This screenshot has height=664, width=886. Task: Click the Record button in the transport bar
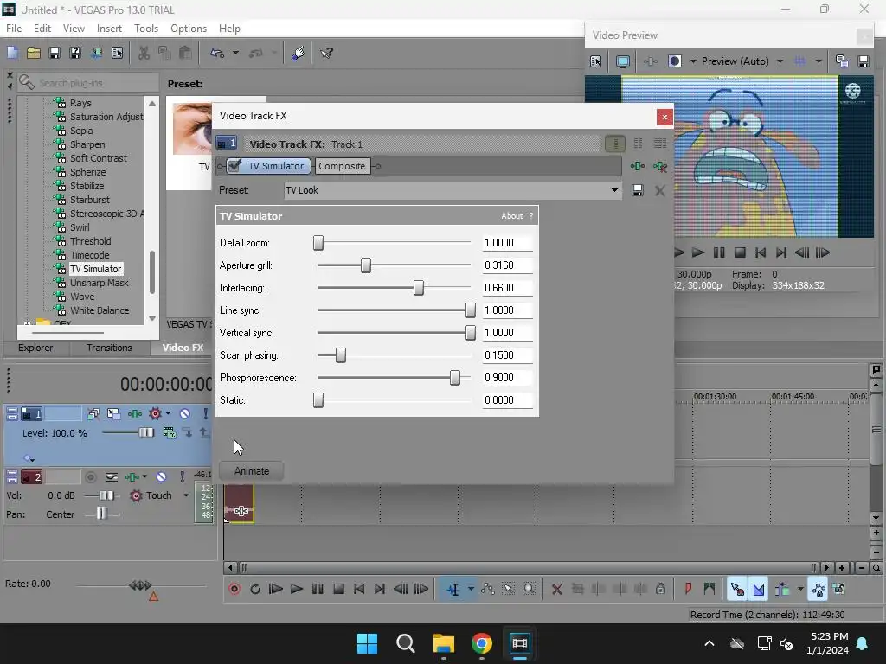point(234,589)
